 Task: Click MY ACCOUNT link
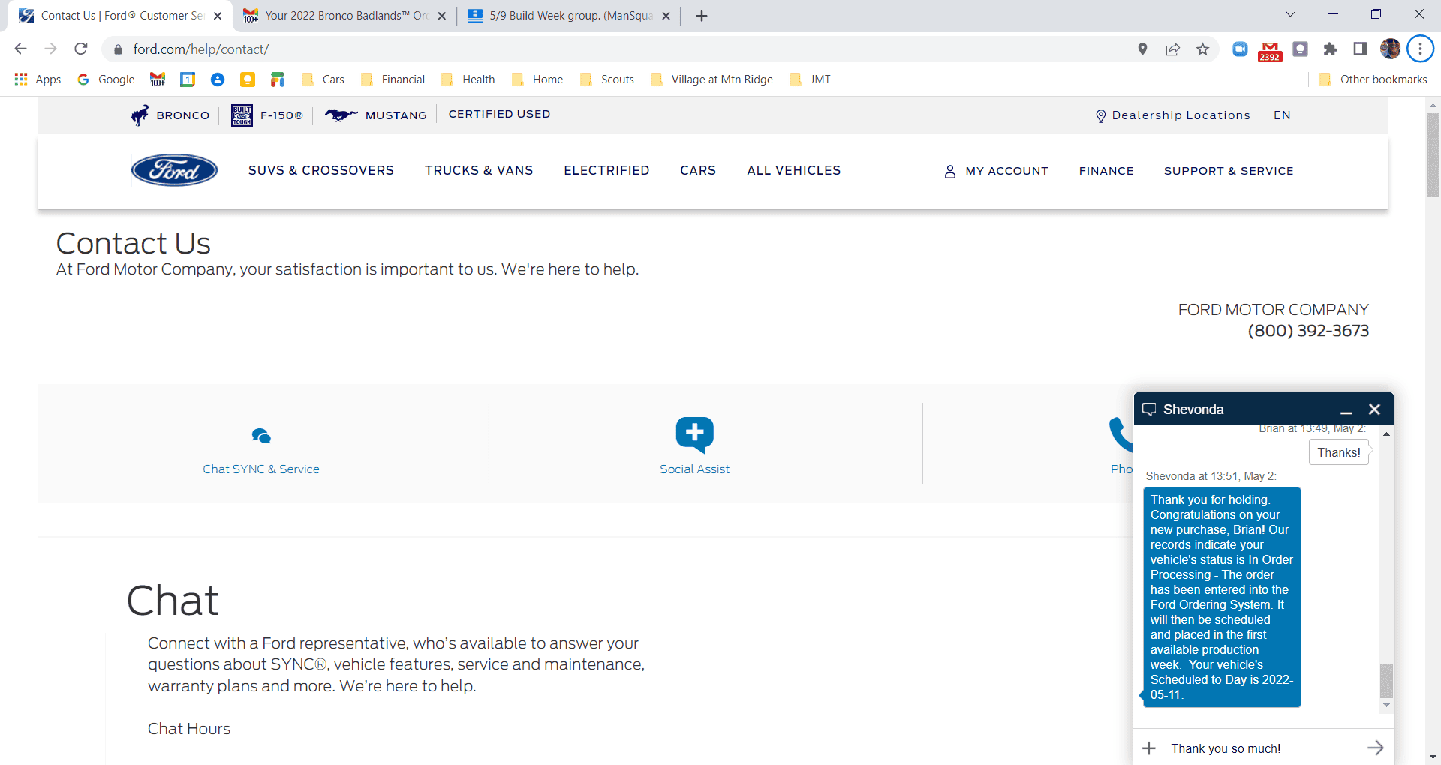click(996, 171)
